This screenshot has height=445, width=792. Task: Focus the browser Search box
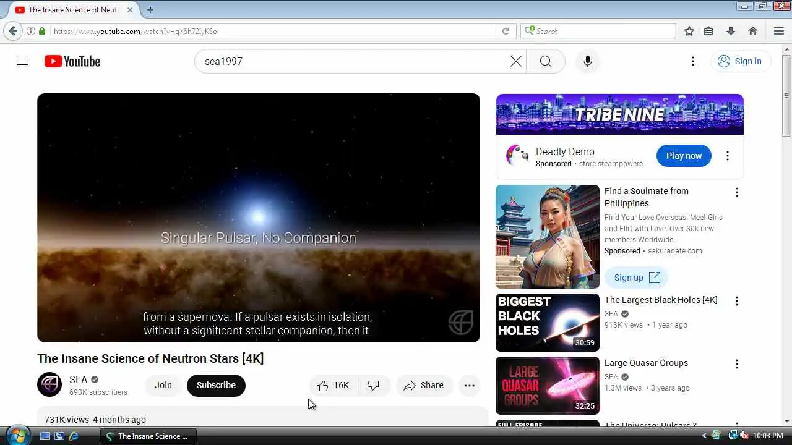tap(598, 31)
